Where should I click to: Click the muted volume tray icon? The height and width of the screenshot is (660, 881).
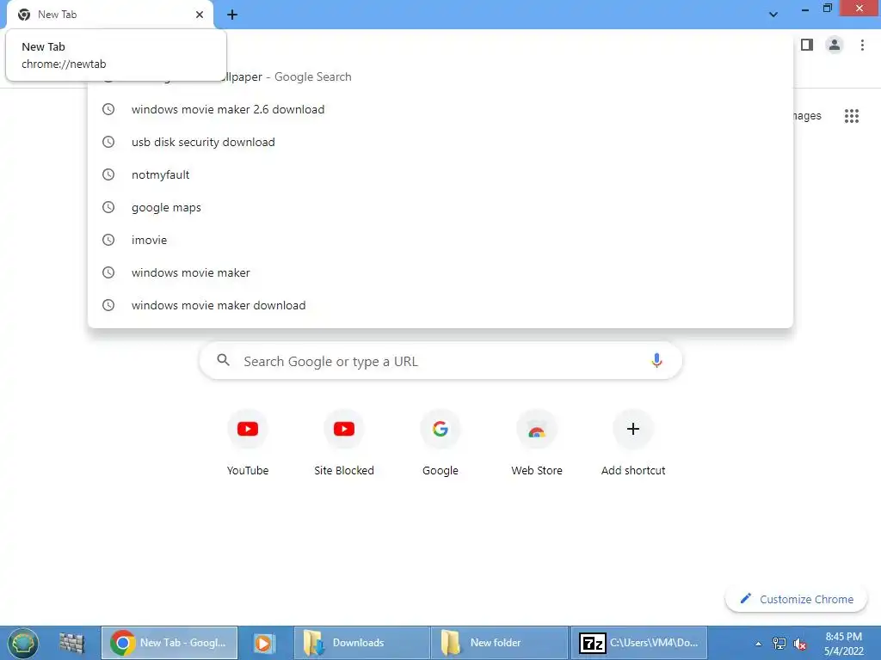click(x=800, y=644)
